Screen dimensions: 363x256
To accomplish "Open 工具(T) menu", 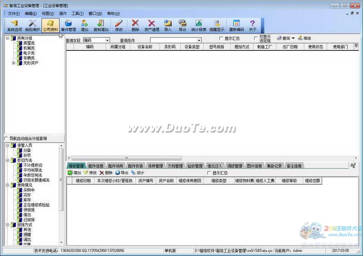I will pos(77,14).
